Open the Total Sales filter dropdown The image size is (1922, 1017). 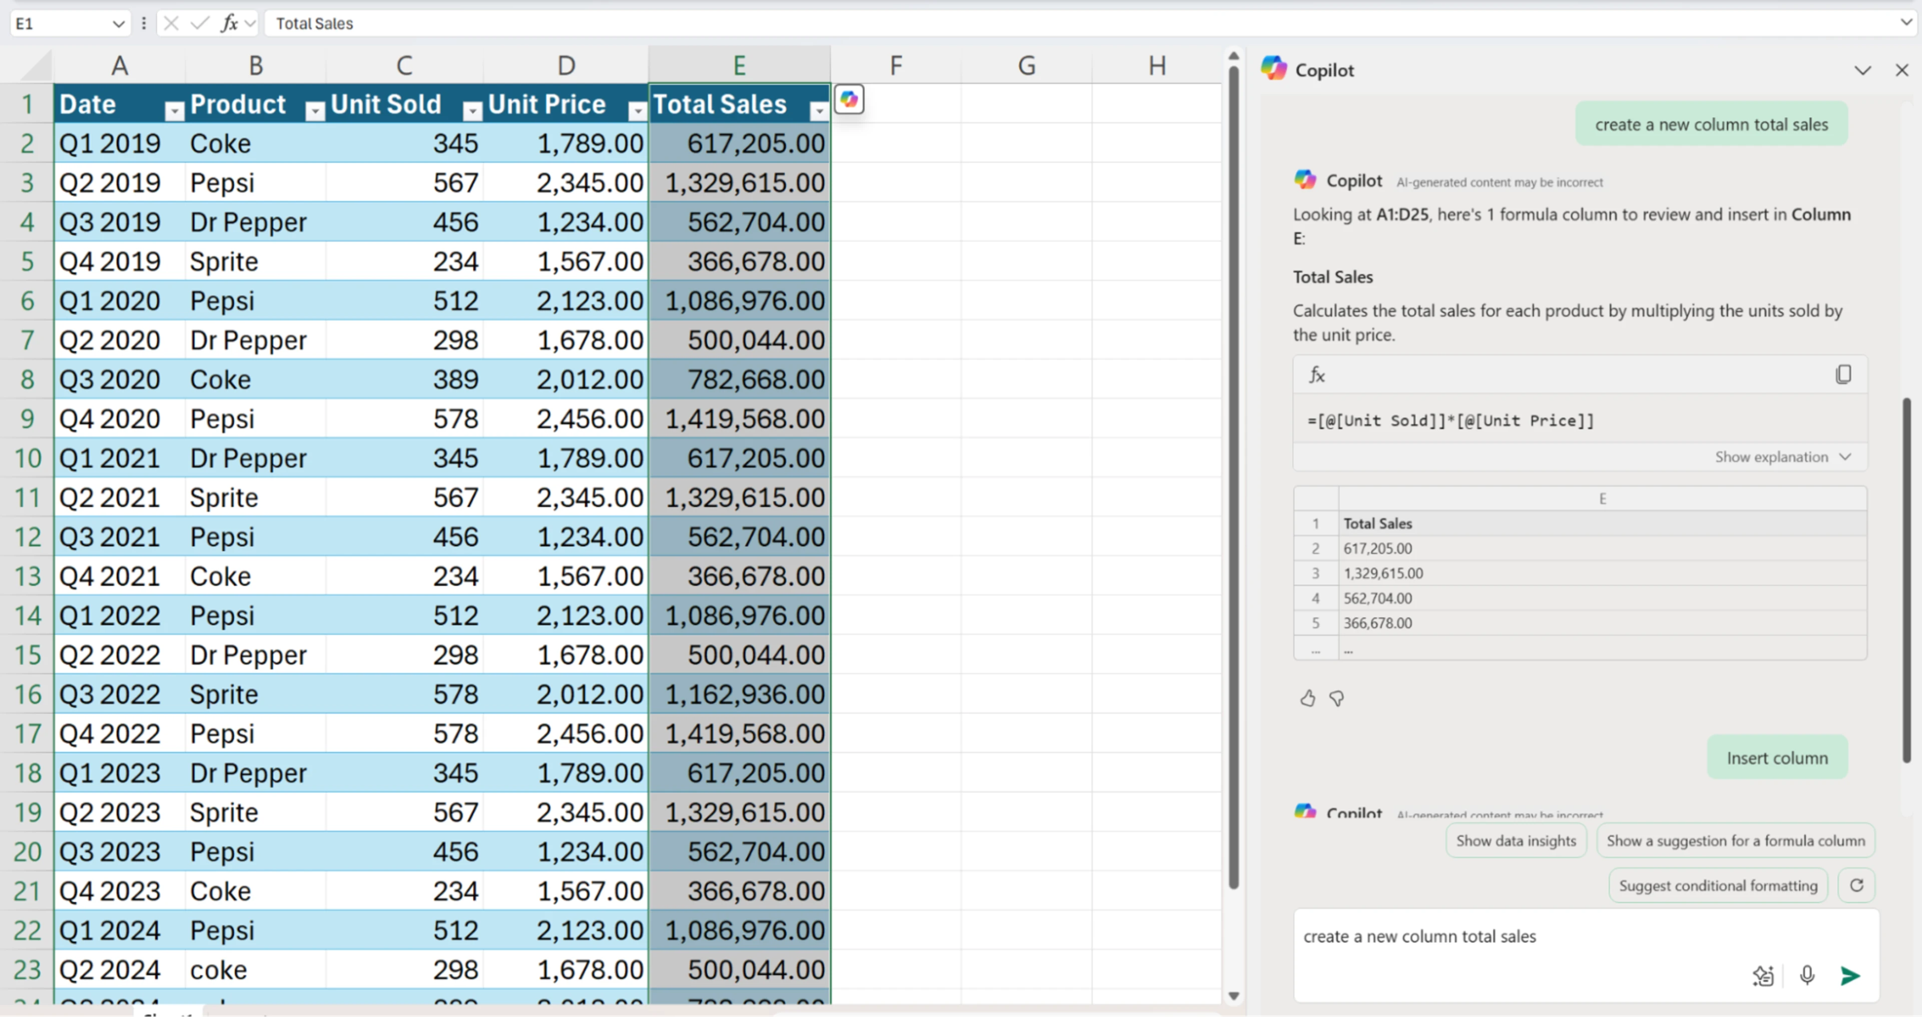(819, 111)
